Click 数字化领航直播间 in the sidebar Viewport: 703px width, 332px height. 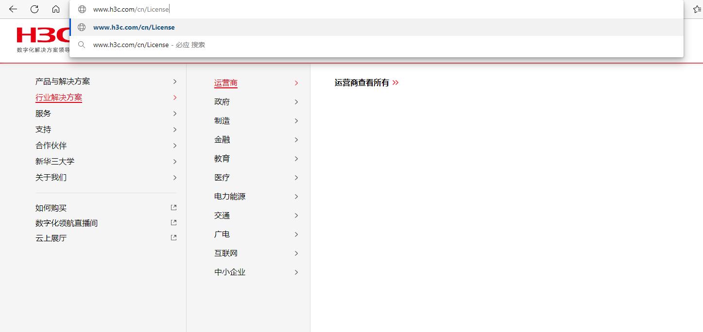coord(66,223)
